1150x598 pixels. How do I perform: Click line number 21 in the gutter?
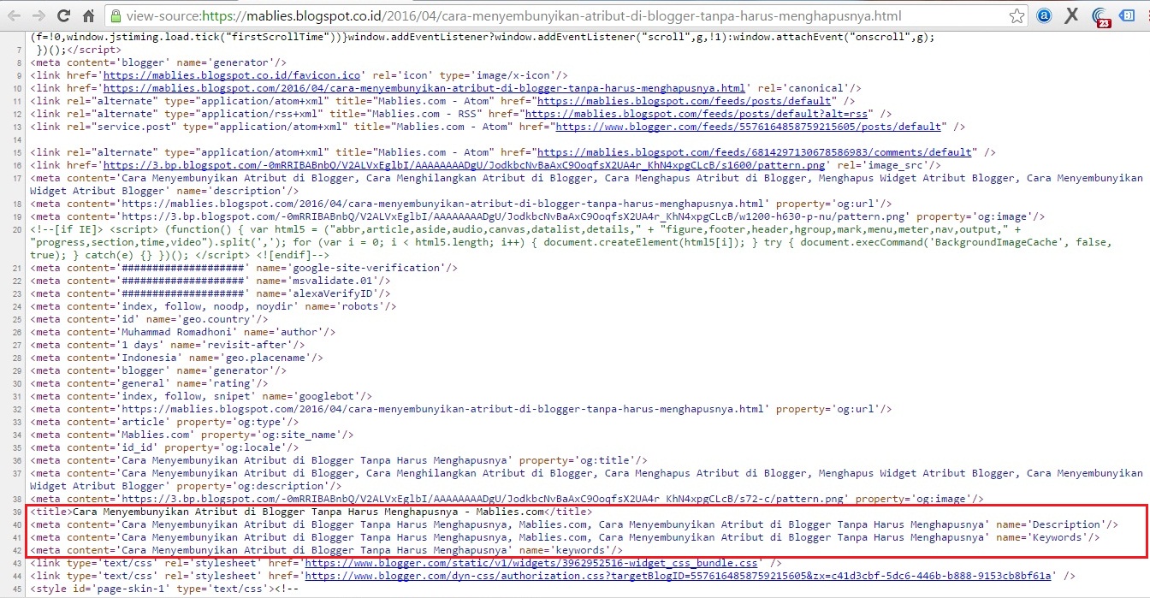click(17, 268)
